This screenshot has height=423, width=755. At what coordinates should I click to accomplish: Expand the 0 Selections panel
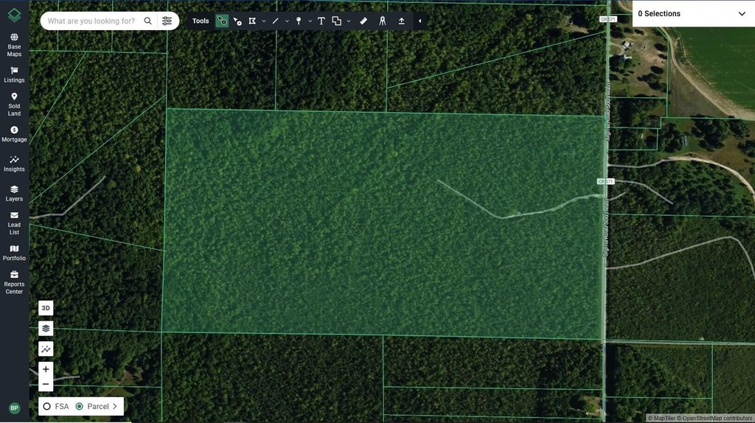(x=741, y=14)
